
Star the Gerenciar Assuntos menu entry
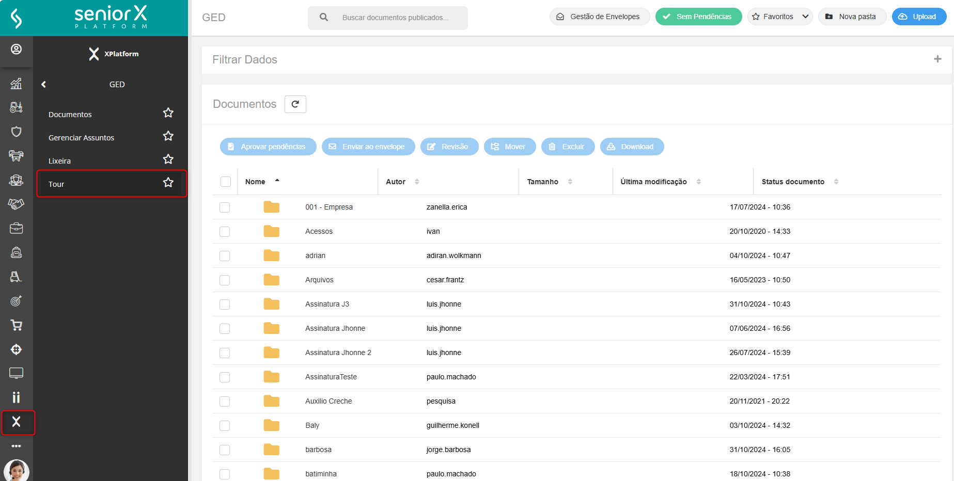coord(168,136)
